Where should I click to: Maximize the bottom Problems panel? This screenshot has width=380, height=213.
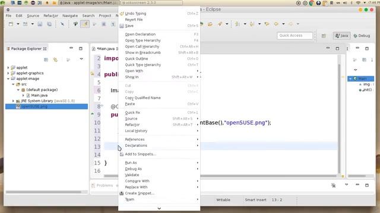point(367,185)
